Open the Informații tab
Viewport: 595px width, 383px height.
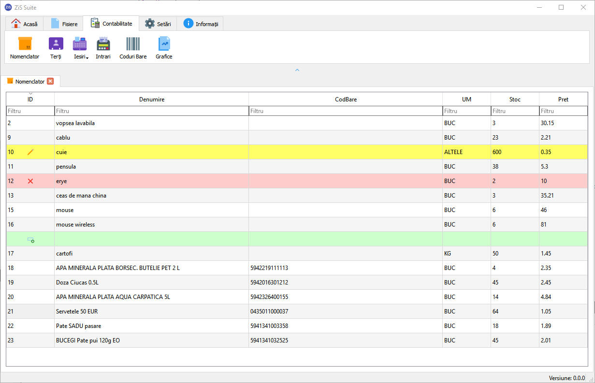tap(201, 24)
